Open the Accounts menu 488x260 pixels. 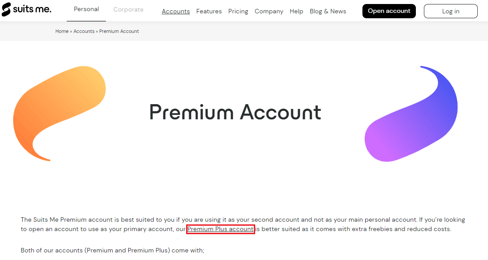(x=176, y=11)
